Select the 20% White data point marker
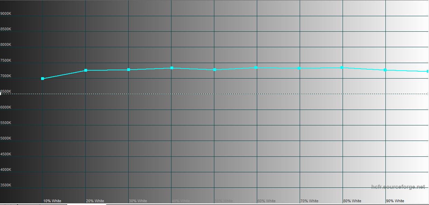This screenshot has width=429, height=205. pyautogui.click(x=86, y=70)
